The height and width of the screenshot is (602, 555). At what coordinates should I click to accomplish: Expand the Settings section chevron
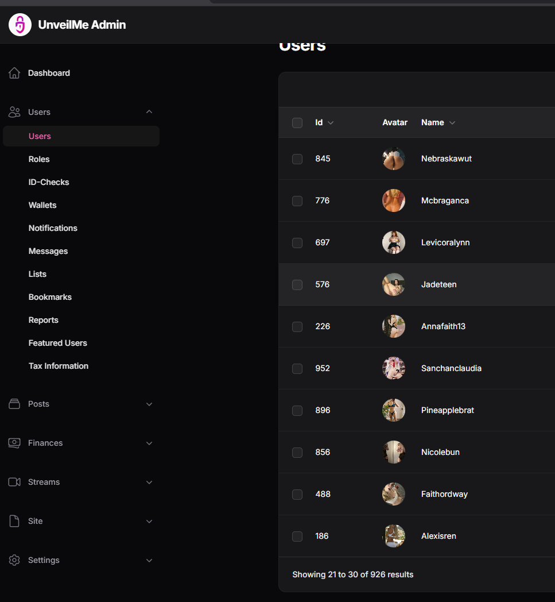pos(149,560)
